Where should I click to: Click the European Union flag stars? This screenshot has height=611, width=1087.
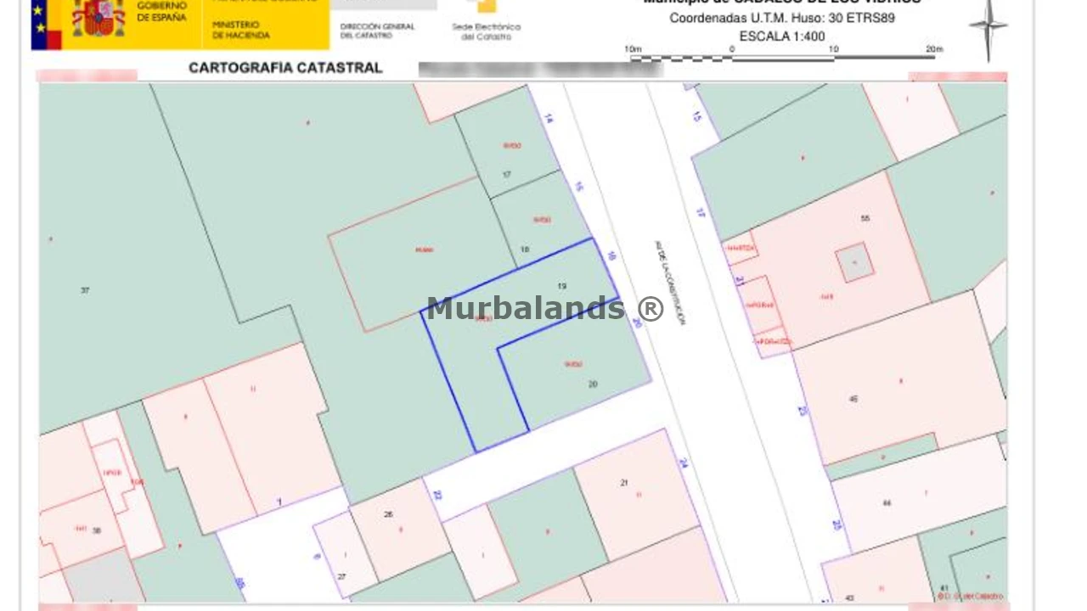[40, 19]
